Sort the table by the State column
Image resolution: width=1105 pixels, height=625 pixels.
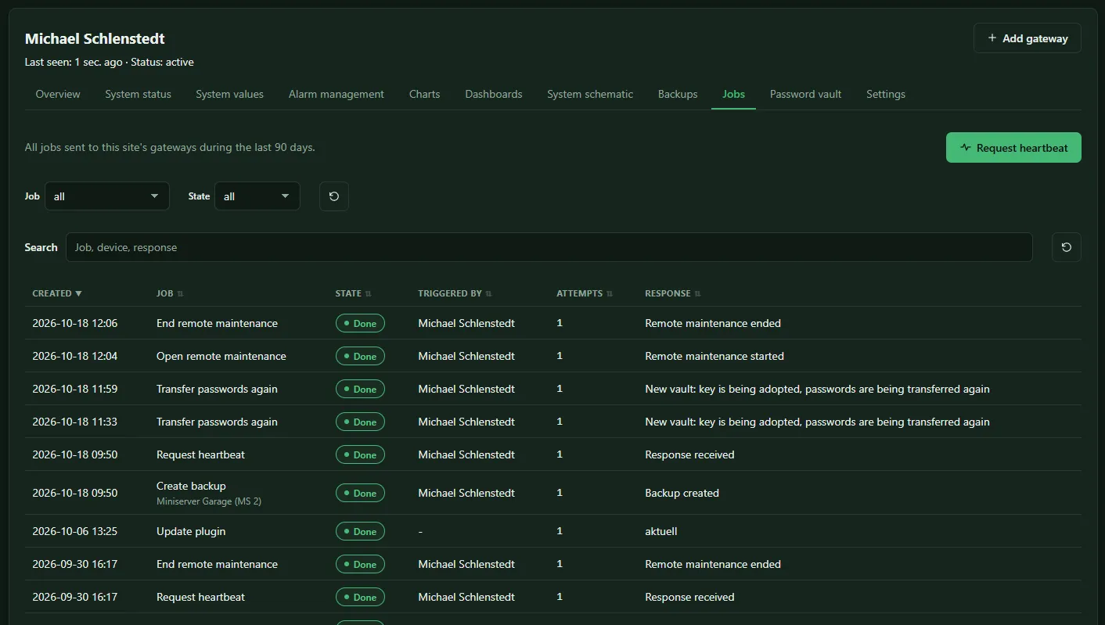click(x=354, y=293)
